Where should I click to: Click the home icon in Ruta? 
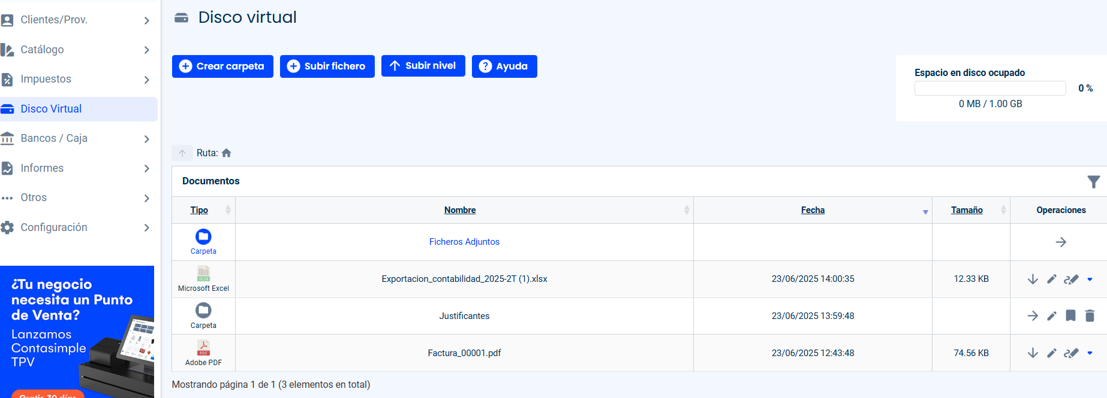click(226, 153)
